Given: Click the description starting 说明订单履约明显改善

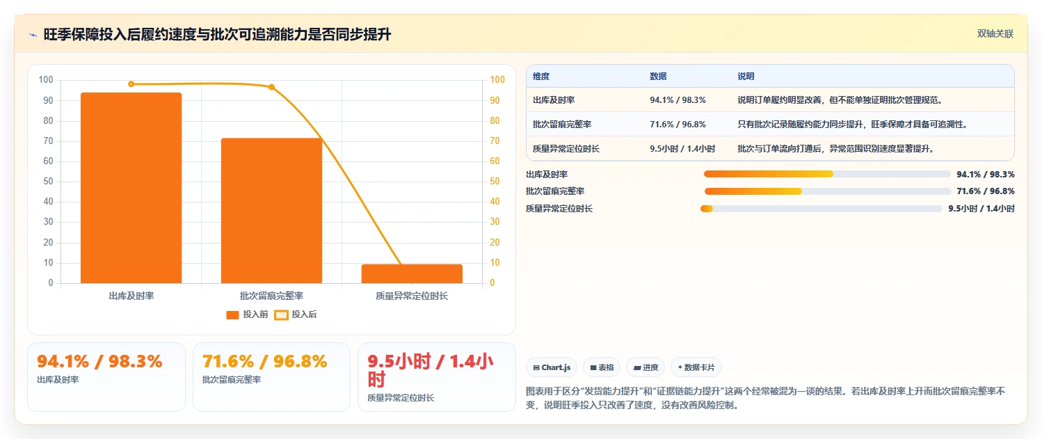Looking at the screenshot, I should click(840, 100).
